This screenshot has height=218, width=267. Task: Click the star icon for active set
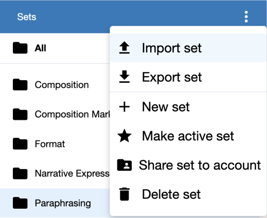coord(124,136)
